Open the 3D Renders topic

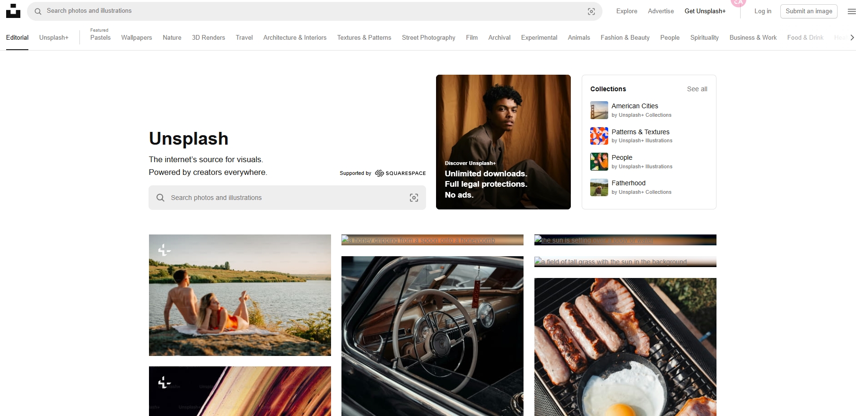(x=209, y=38)
